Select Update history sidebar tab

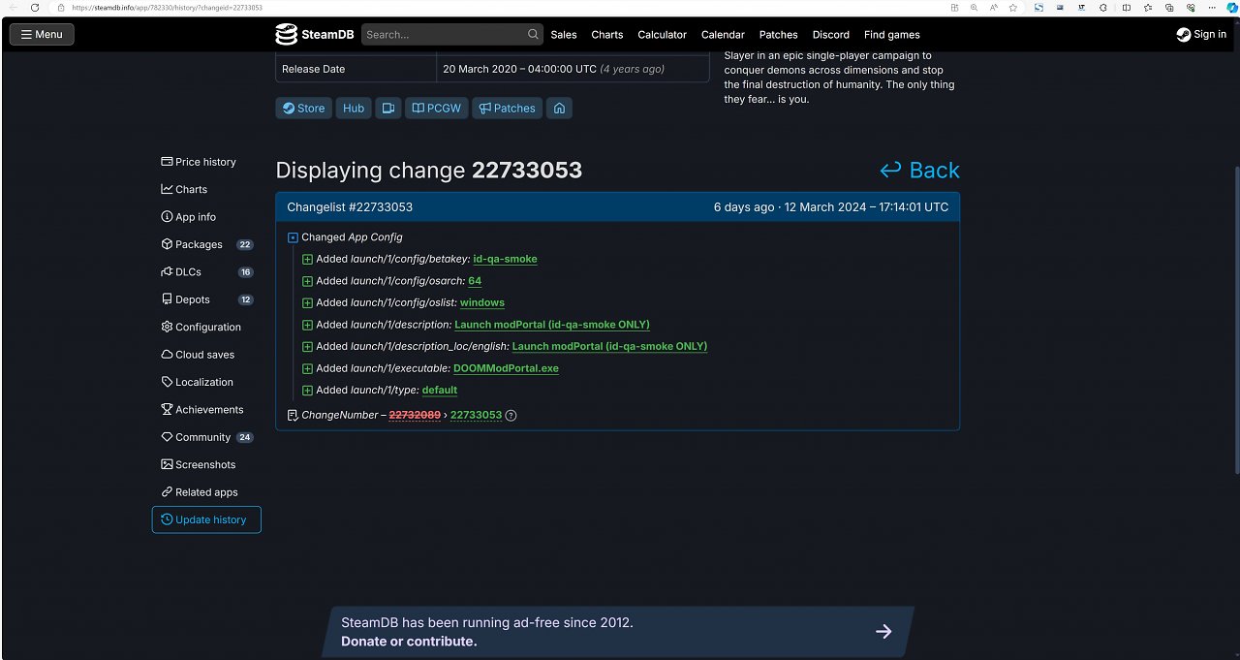(206, 519)
